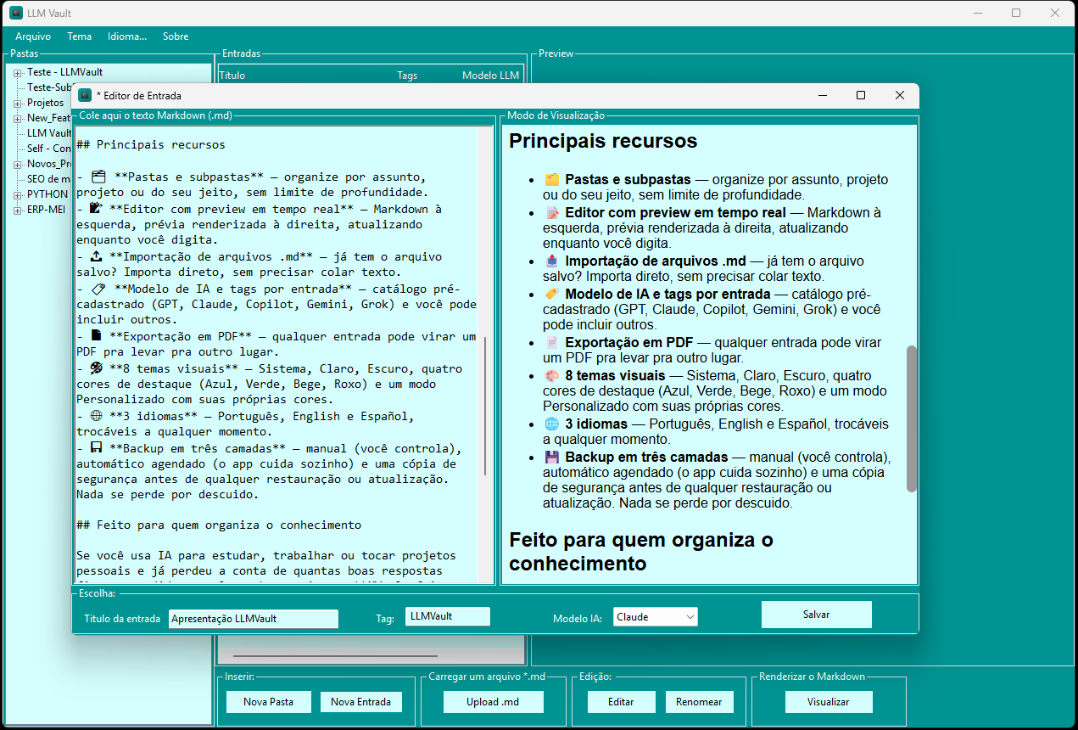Image resolution: width=1078 pixels, height=730 pixels.
Task: Click in the Markdown text editor area
Action: pos(276,355)
